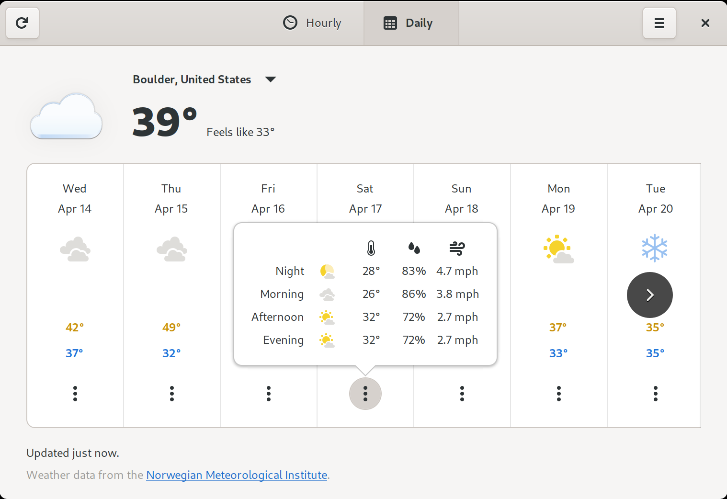Image resolution: width=727 pixels, height=499 pixels.
Task: Expand details for Thu Apr 15
Action: [171, 393]
